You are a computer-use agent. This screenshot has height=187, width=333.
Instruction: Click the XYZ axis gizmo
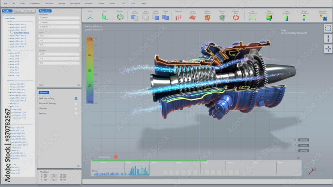(x=314, y=168)
